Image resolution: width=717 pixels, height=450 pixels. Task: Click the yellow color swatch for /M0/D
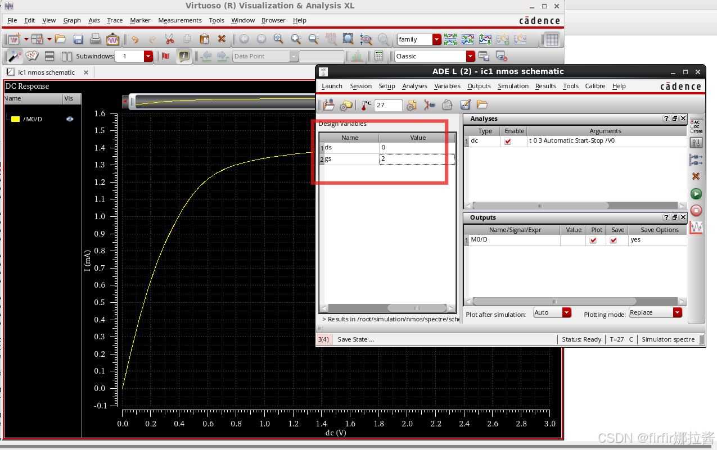[15, 119]
